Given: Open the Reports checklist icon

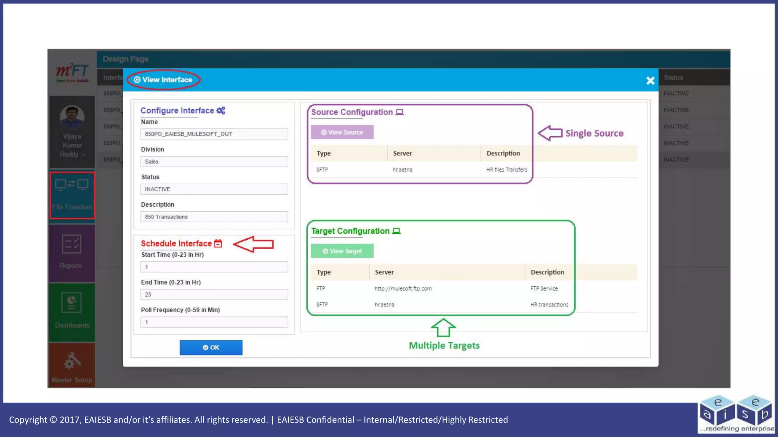Looking at the screenshot, I should [71, 244].
